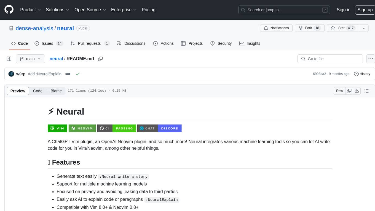
Task: View file History
Action: point(362,74)
